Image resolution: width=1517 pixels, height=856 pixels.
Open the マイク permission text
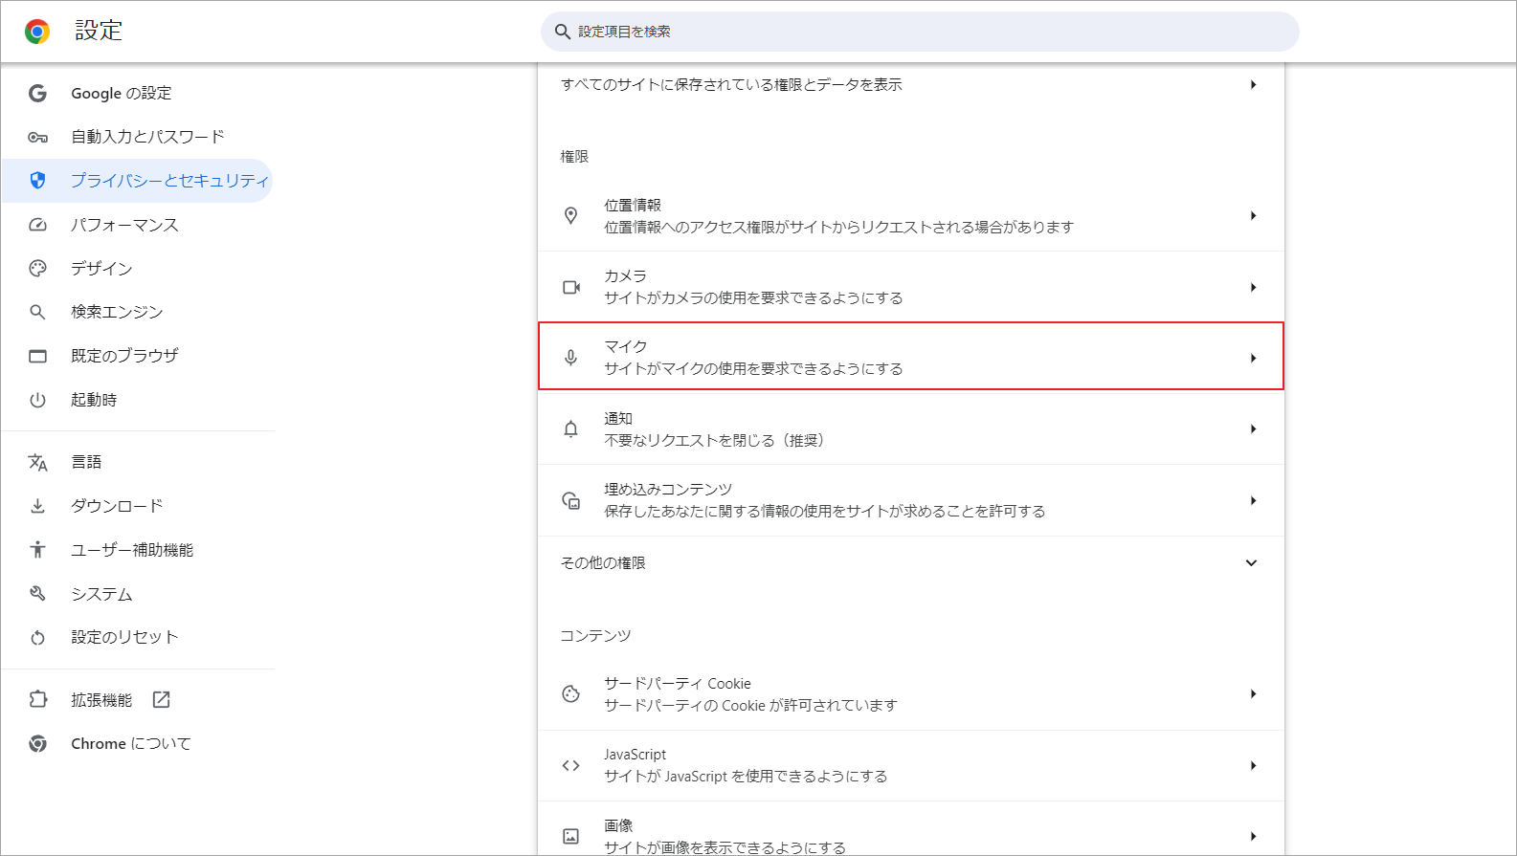click(x=753, y=358)
